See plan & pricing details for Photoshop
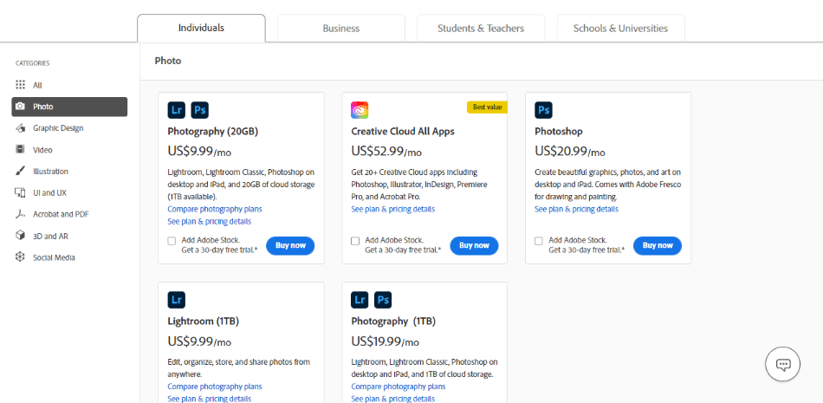The image size is (823, 403). [576, 209]
